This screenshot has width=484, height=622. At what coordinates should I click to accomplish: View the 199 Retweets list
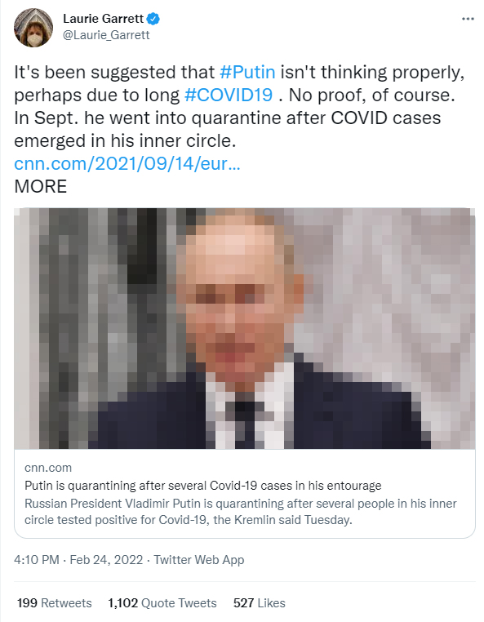(55, 603)
